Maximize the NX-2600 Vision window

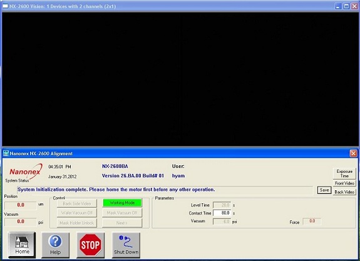click(x=346, y=6)
